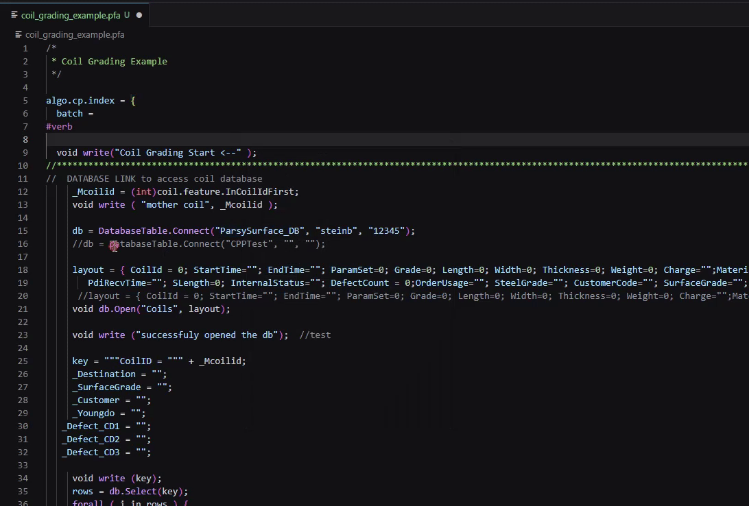Image resolution: width=749 pixels, height=506 pixels.
Task: Click the #verb directive on line 7
Action: point(59,126)
